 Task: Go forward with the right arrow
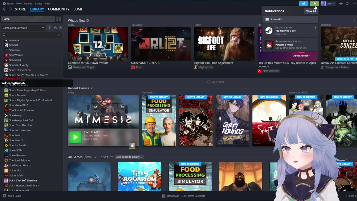[x=11, y=9]
